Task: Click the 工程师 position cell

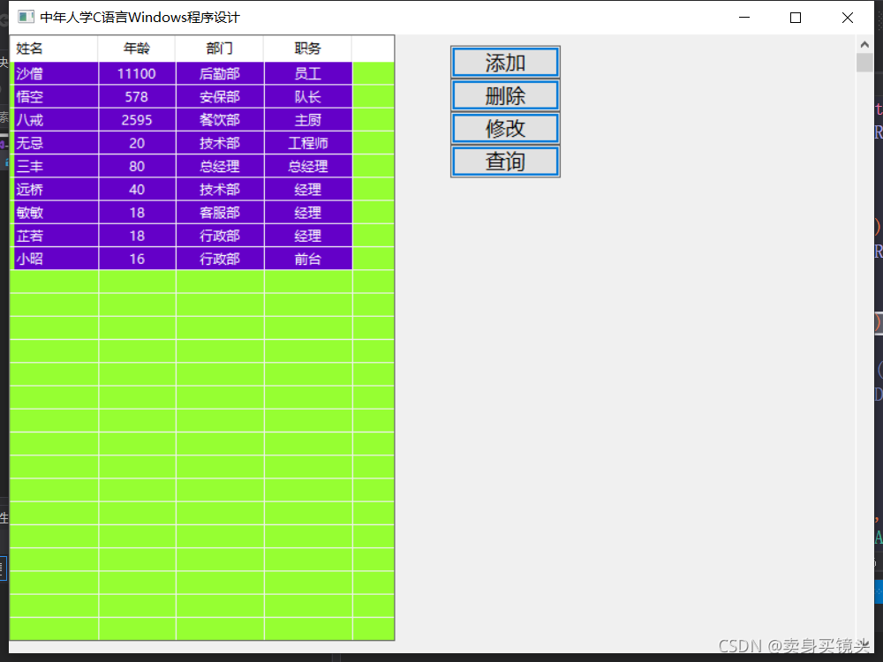Action: (x=308, y=143)
